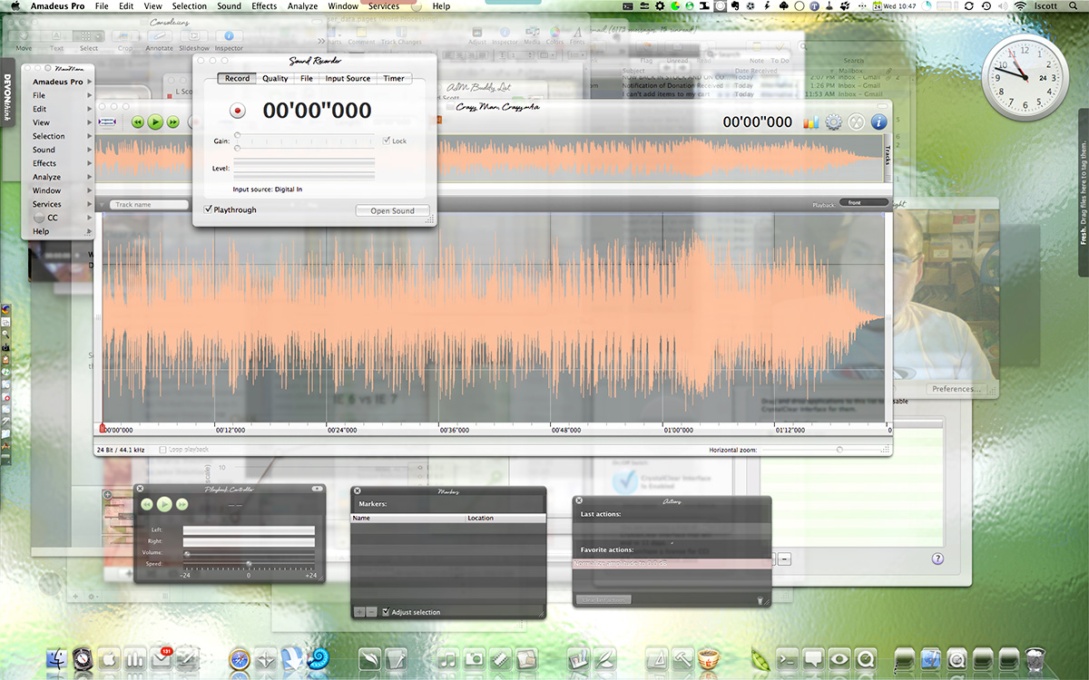The image size is (1089, 680).
Task: Fast forward from the Playback Controller palette
Action: pyautogui.click(x=181, y=505)
